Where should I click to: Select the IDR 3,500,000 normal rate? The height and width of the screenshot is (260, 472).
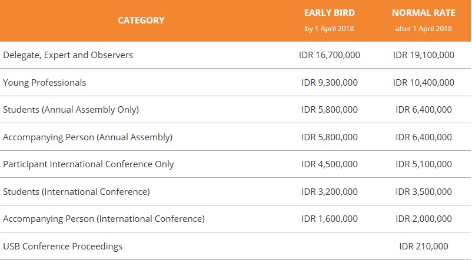[x=423, y=191]
